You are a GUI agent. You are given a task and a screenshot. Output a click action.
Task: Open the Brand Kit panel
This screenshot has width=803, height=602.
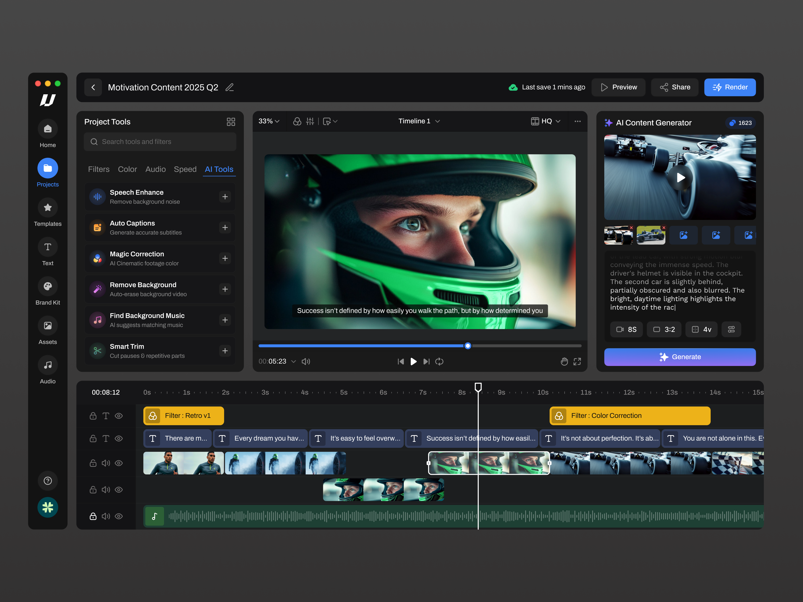[x=48, y=290]
